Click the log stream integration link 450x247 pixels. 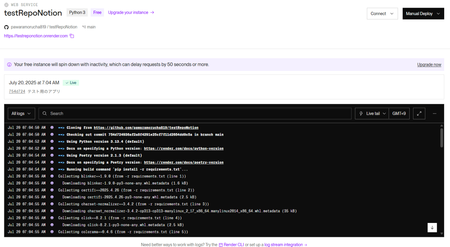click(x=286, y=245)
